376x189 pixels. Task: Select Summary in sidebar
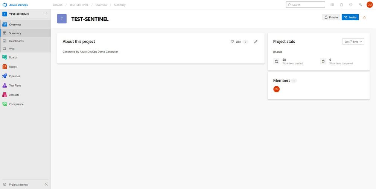coord(26,33)
